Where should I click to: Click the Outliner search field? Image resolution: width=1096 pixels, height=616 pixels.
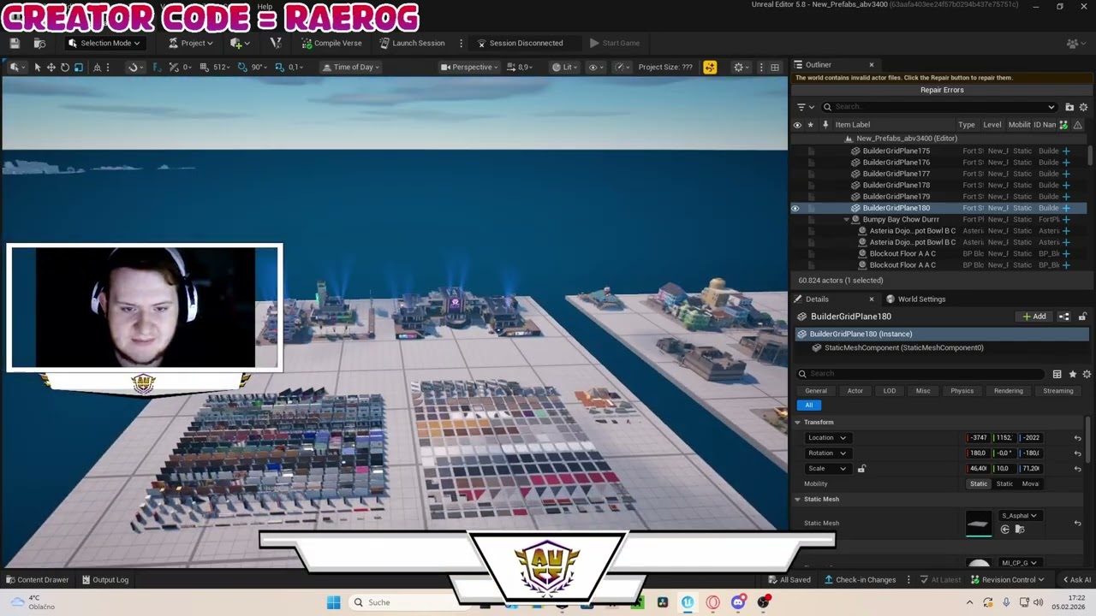tap(939, 107)
